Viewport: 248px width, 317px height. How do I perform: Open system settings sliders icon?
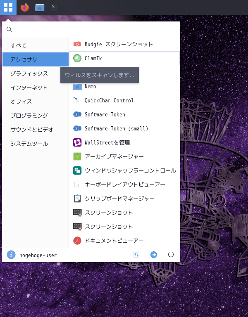point(136,255)
